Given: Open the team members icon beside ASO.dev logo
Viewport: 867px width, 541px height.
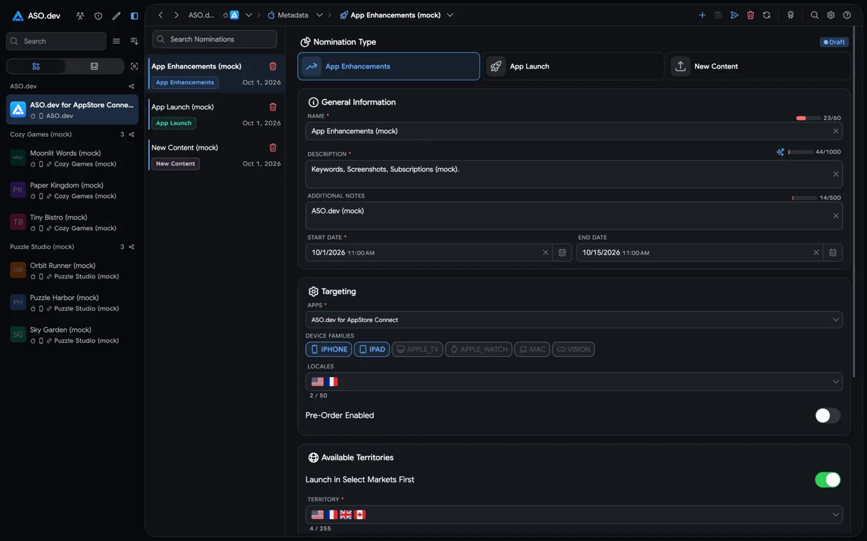Looking at the screenshot, I should (80, 16).
